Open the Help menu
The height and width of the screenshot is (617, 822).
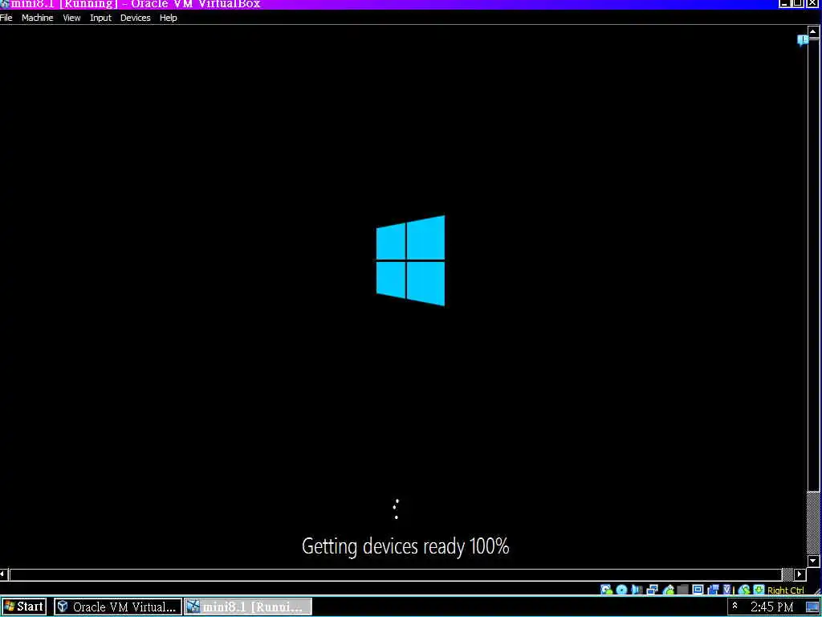click(x=169, y=18)
